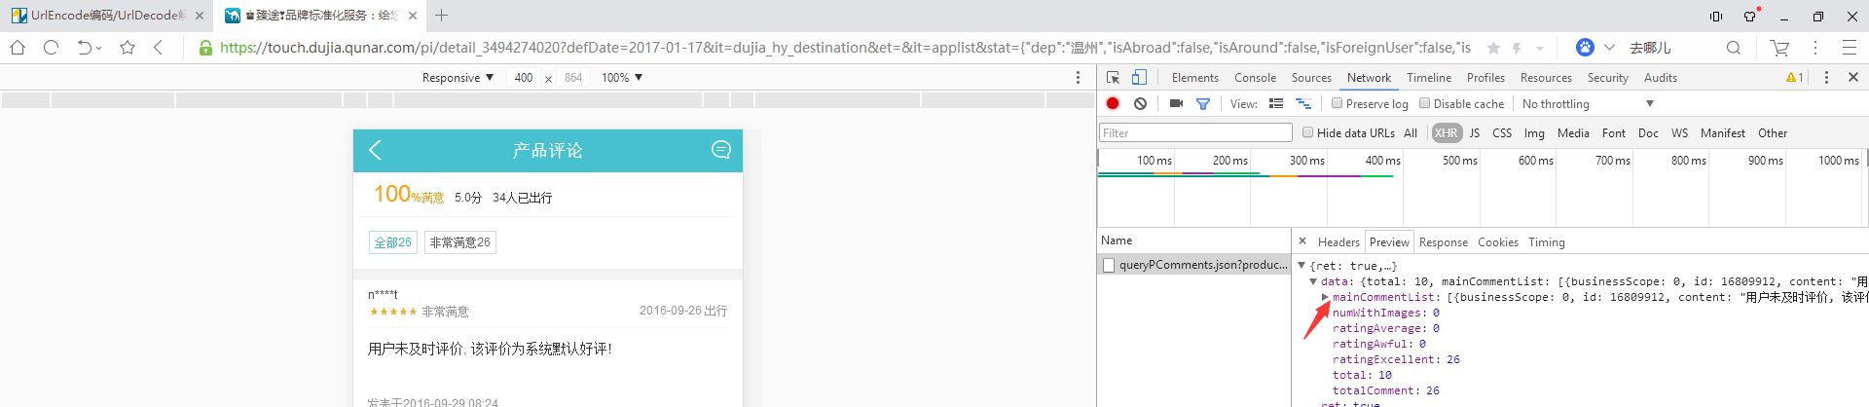Select inspect element picker tool
The width and height of the screenshot is (1869, 407).
[x=1114, y=77]
